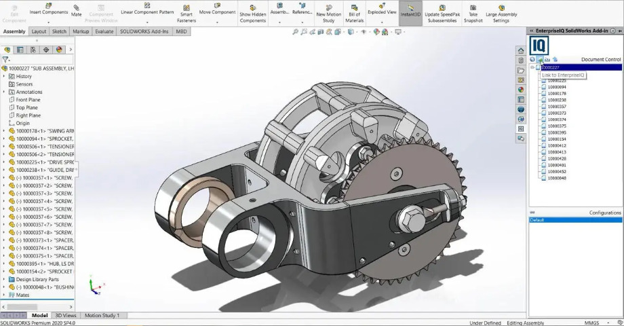Screen dimensions: 624x326
Task: Open Reference Geometry dropdown
Action: 302,22
